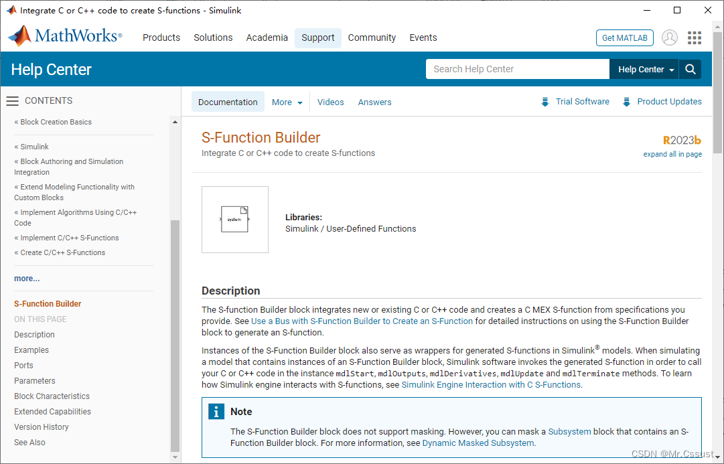Viewport: 724px width, 464px height.
Task: Open the Dynamic Masked Subsystem link
Action: [x=478, y=443]
